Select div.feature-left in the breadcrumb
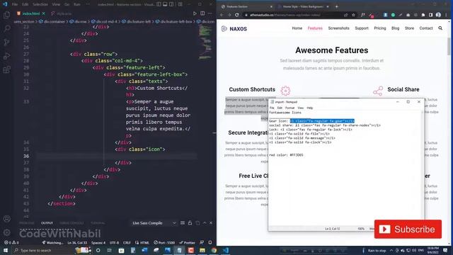Screen dimensions: 453x255 (137, 22)
